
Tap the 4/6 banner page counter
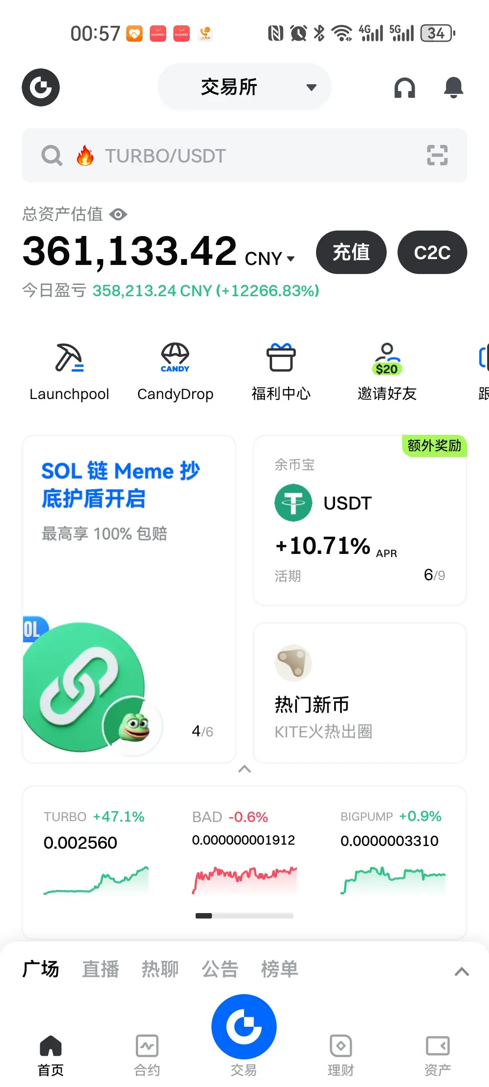(x=202, y=731)
